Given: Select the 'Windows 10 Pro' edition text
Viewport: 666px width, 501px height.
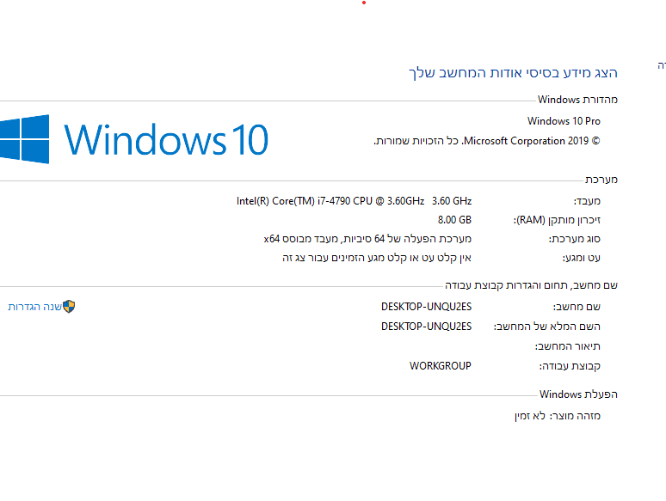Looking at the screenshot, I should point(564,121).
